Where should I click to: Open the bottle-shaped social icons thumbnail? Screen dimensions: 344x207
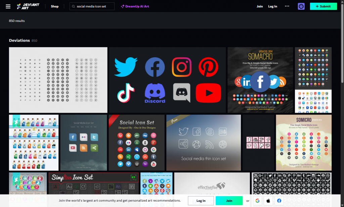click(34, 143)
